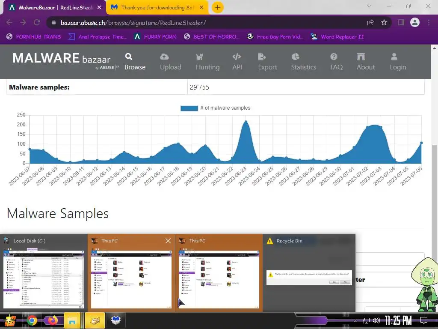Open a new browser tab
This screenshot has height=329, width=438.
point(218,7)
